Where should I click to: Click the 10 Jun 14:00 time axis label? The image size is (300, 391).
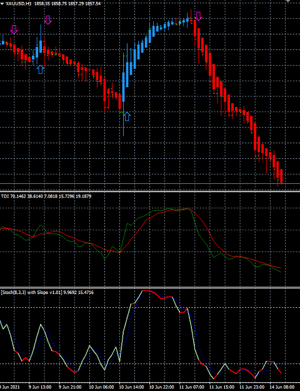131,387
